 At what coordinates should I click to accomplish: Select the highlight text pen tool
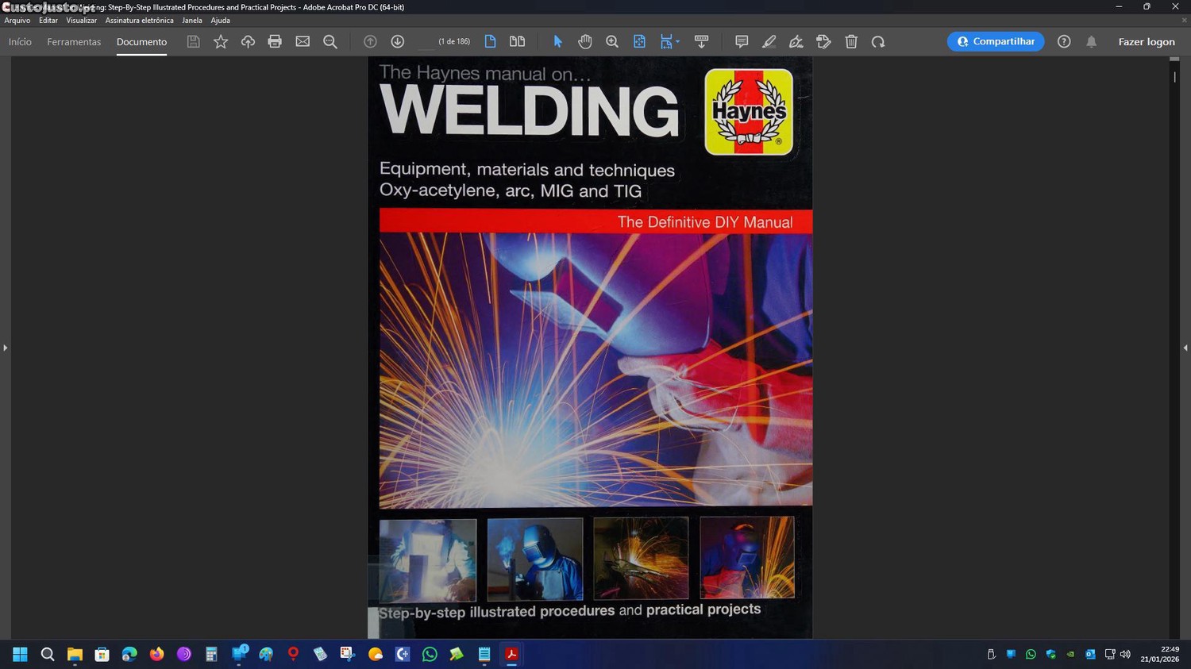tap(769, 41)
